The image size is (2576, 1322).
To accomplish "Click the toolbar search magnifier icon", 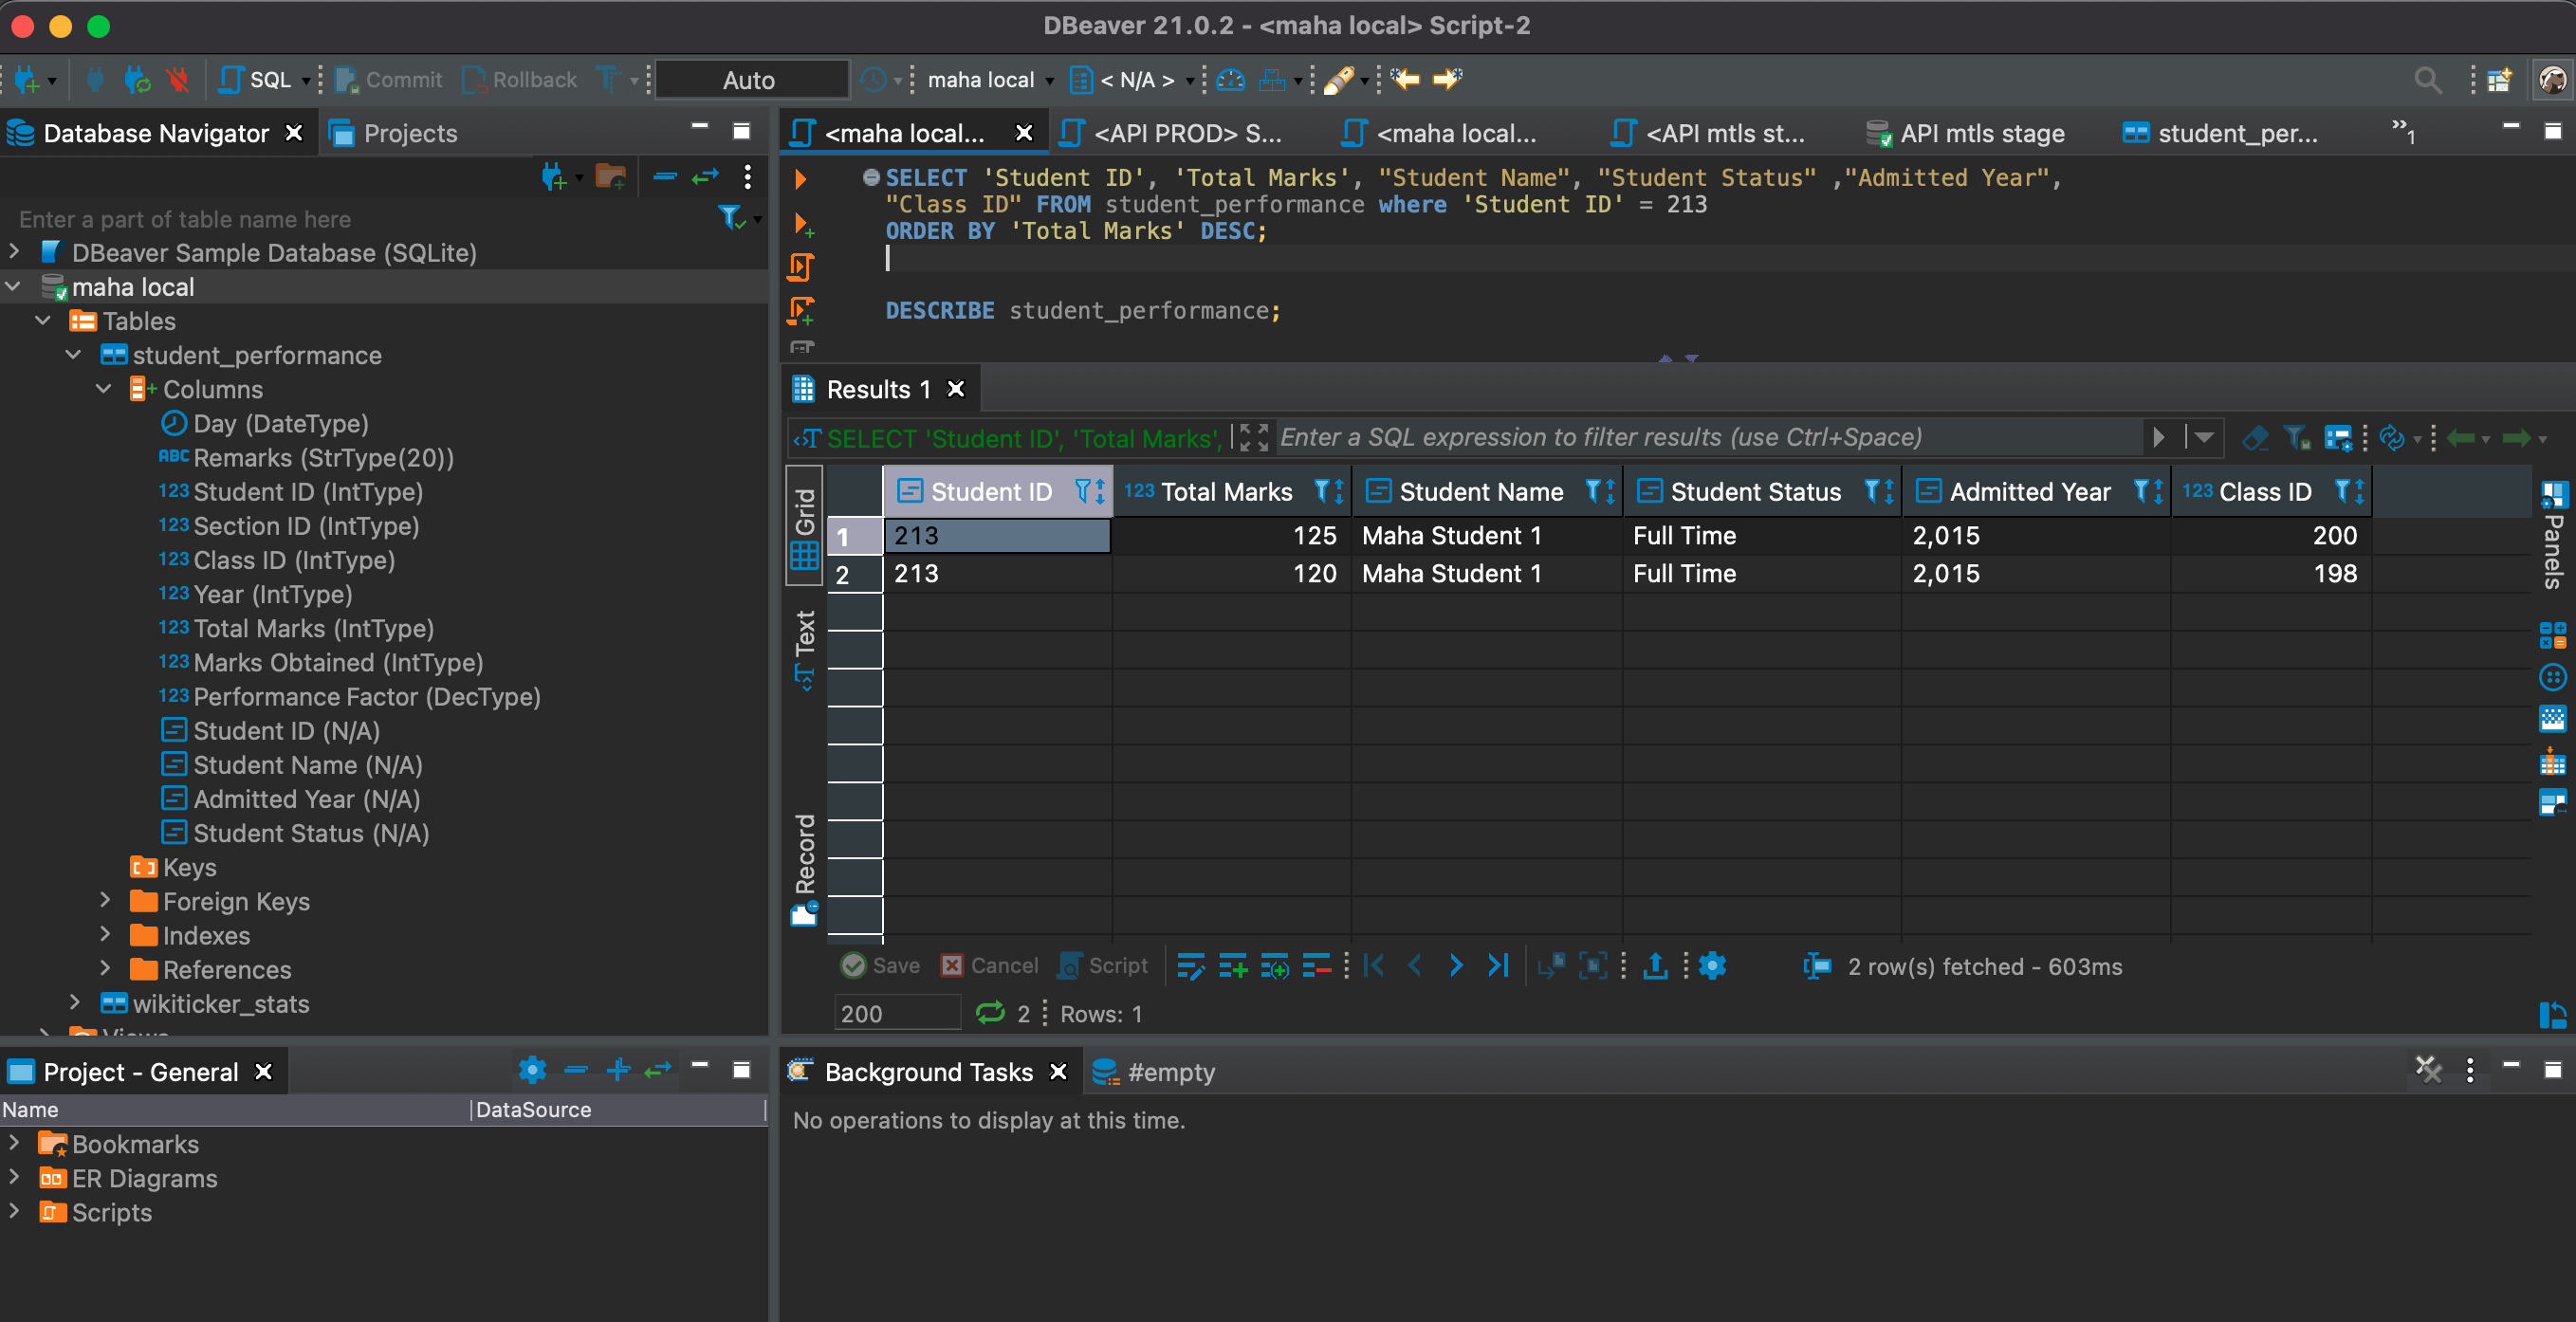I will [x=2428, y=80].
